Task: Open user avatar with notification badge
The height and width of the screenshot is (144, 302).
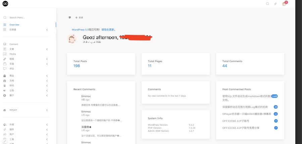Action: tap(284, 4)
